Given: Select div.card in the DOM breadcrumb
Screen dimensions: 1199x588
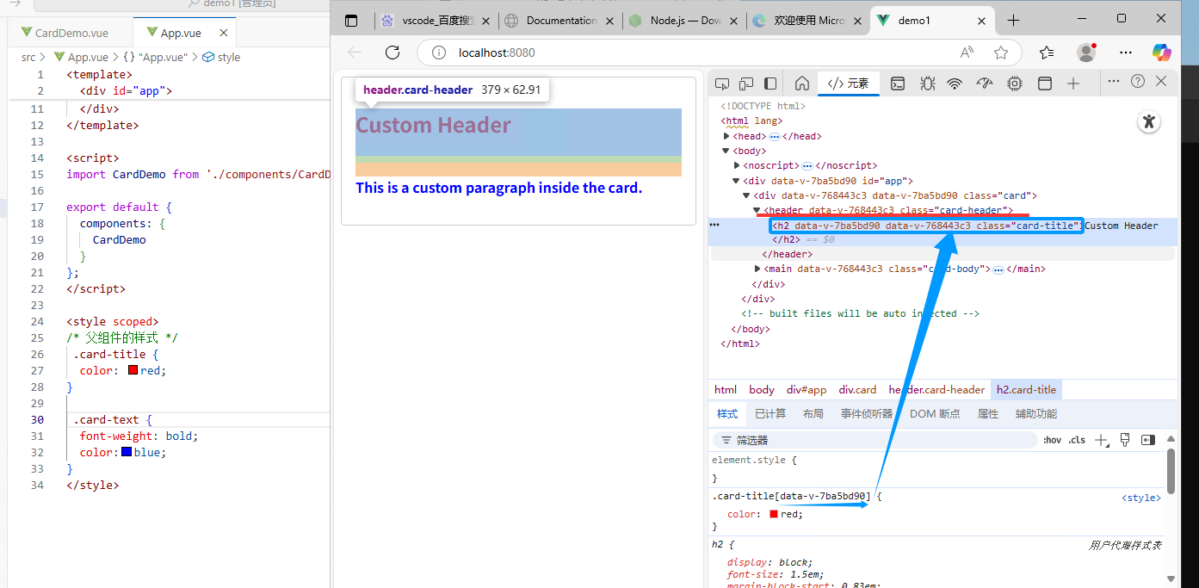Looking at the screenshot, I should [x=857, y=390].
